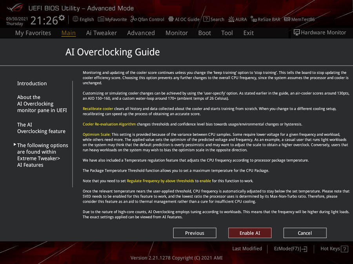
Task: Select Extreme Tweaker AI Features options section
Action: point(42,155)
